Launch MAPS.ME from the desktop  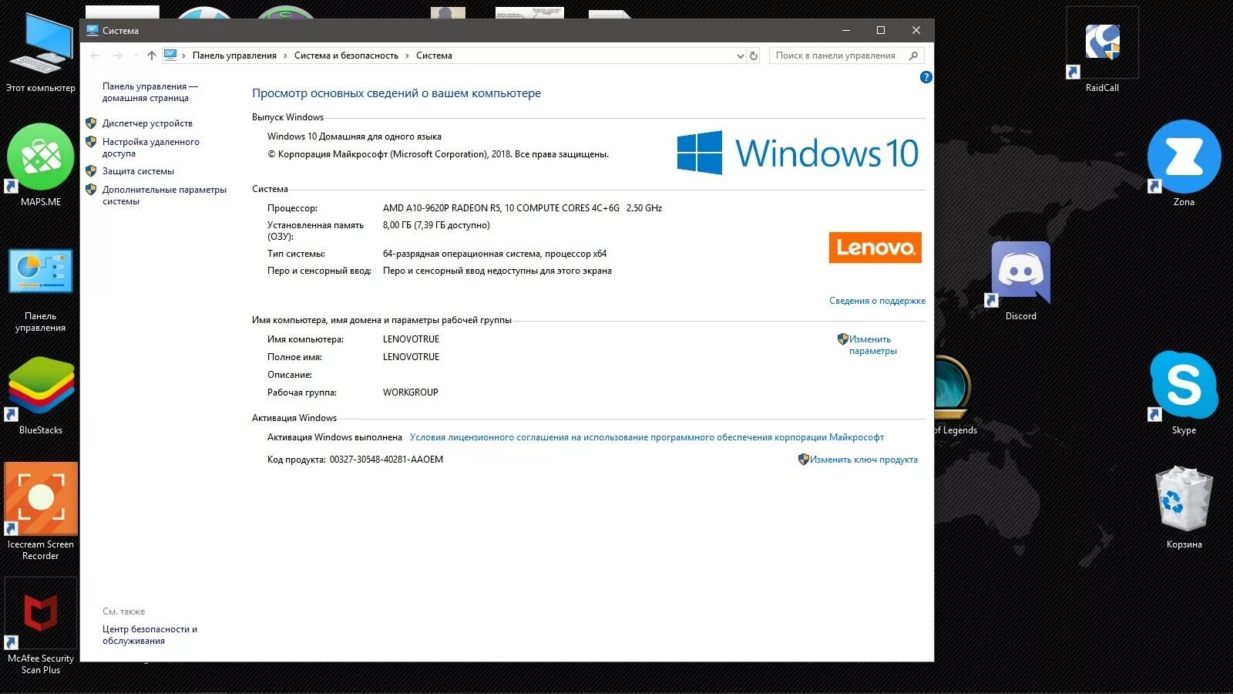41,165
